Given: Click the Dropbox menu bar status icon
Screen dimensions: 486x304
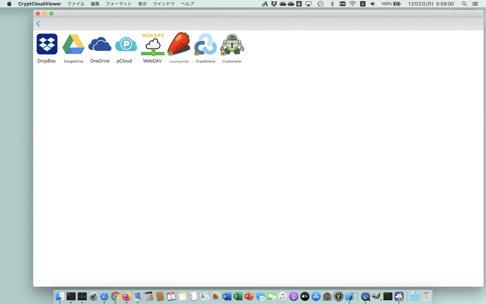Looking at the screenshot, I should click(274, 4).
